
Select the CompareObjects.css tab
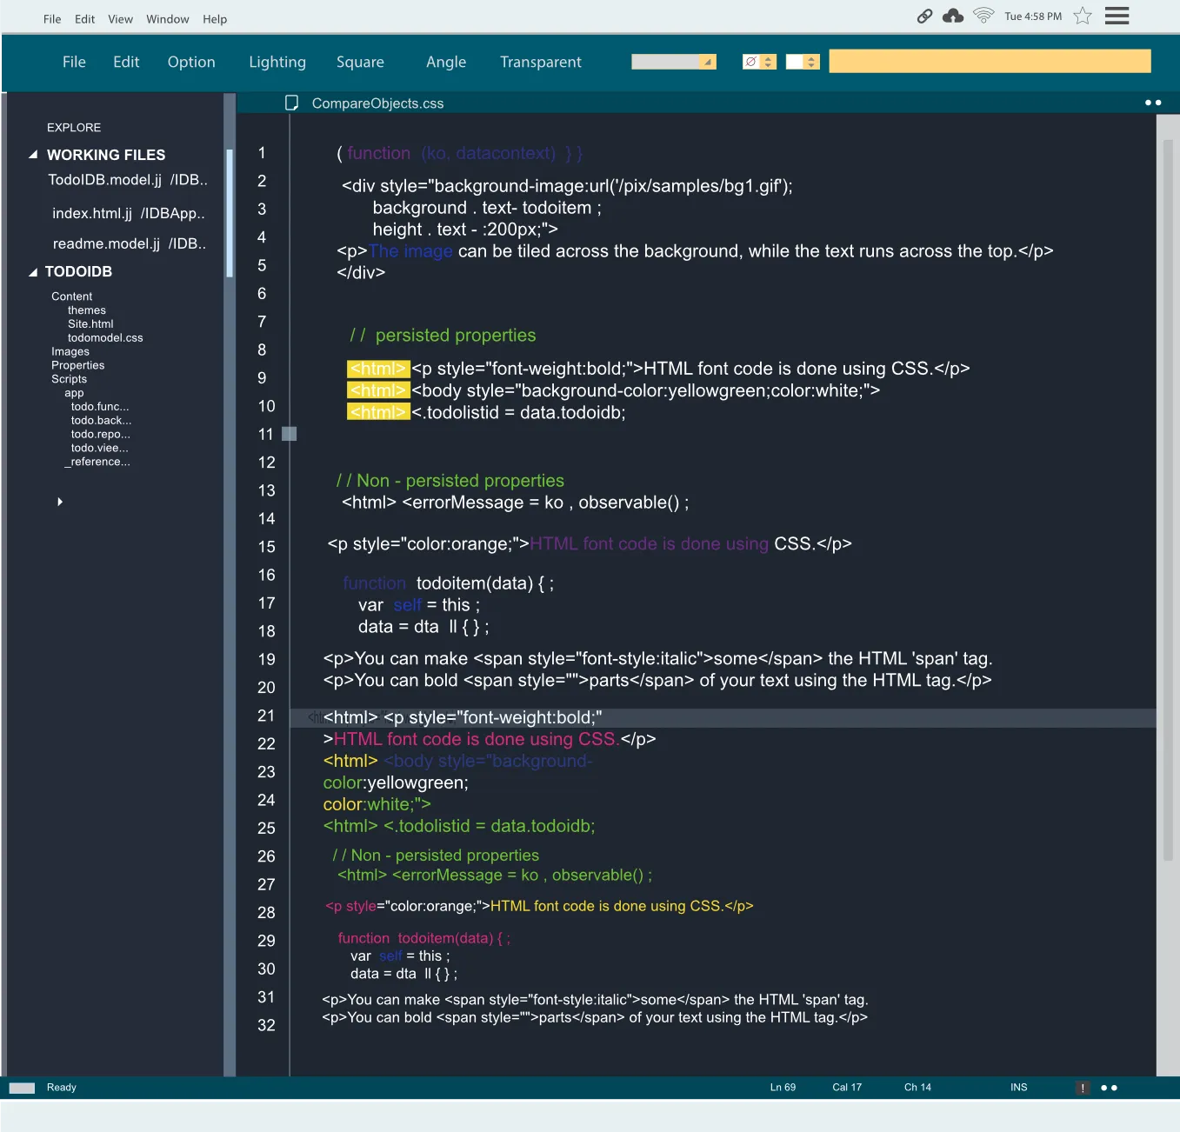pos(377,103)
